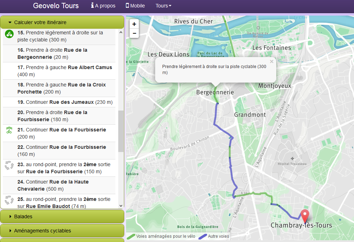Click the roundabout icon at step 25
The image size is (354, 242).
9,200
